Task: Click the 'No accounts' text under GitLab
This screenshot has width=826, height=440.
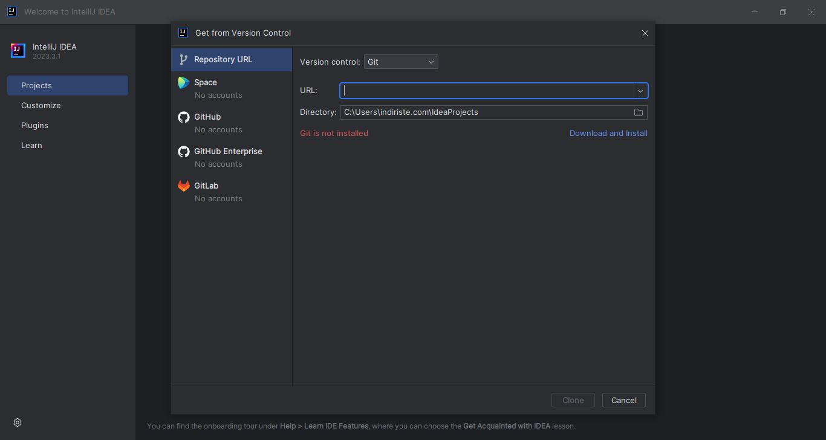Action: click(218, 198)
